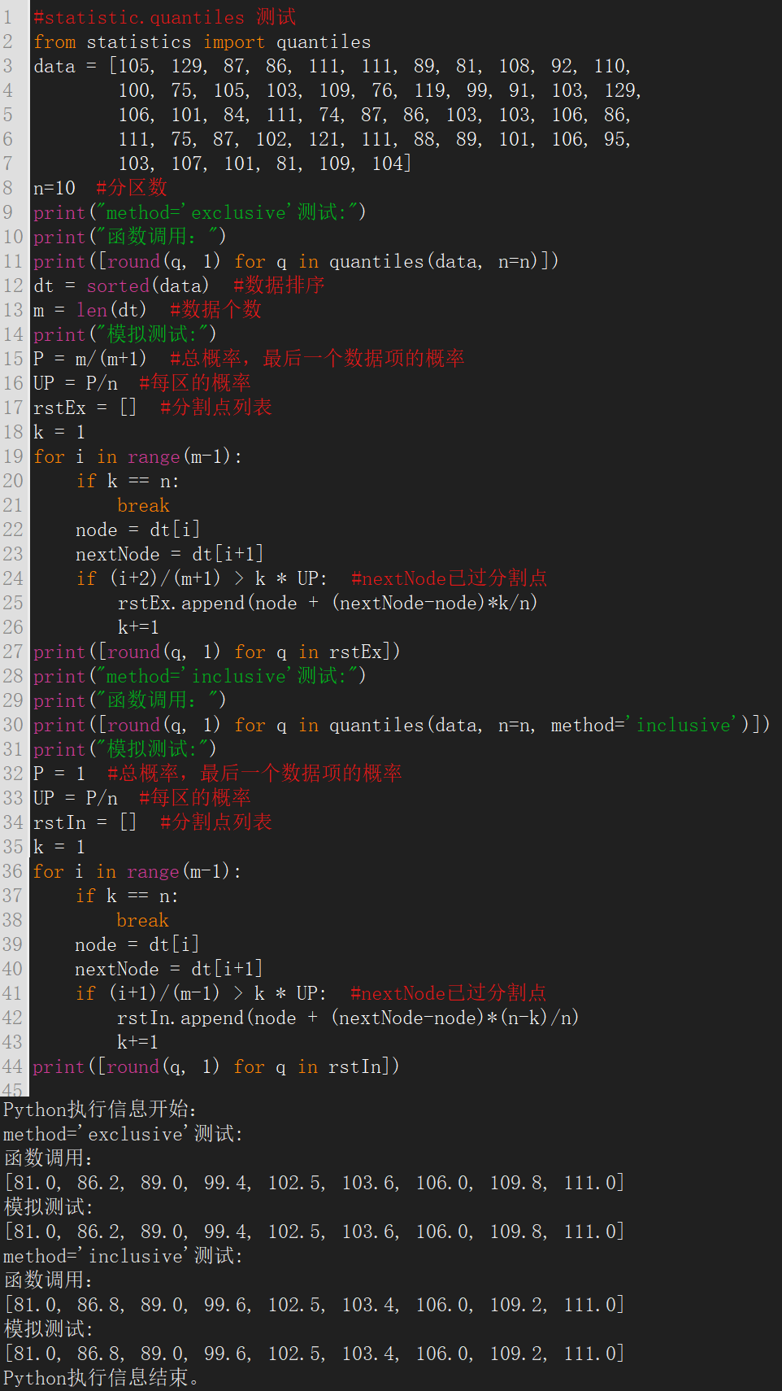Click 'if (i+1)/(m-1) > k * UP:' condition
Image resolution: width=782 pixels, height=1391 pixels.
[x=201, y=993]
